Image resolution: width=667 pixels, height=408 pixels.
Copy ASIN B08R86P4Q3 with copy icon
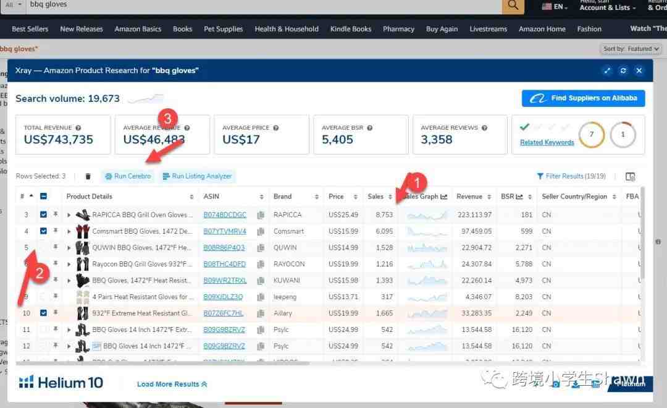261,248
